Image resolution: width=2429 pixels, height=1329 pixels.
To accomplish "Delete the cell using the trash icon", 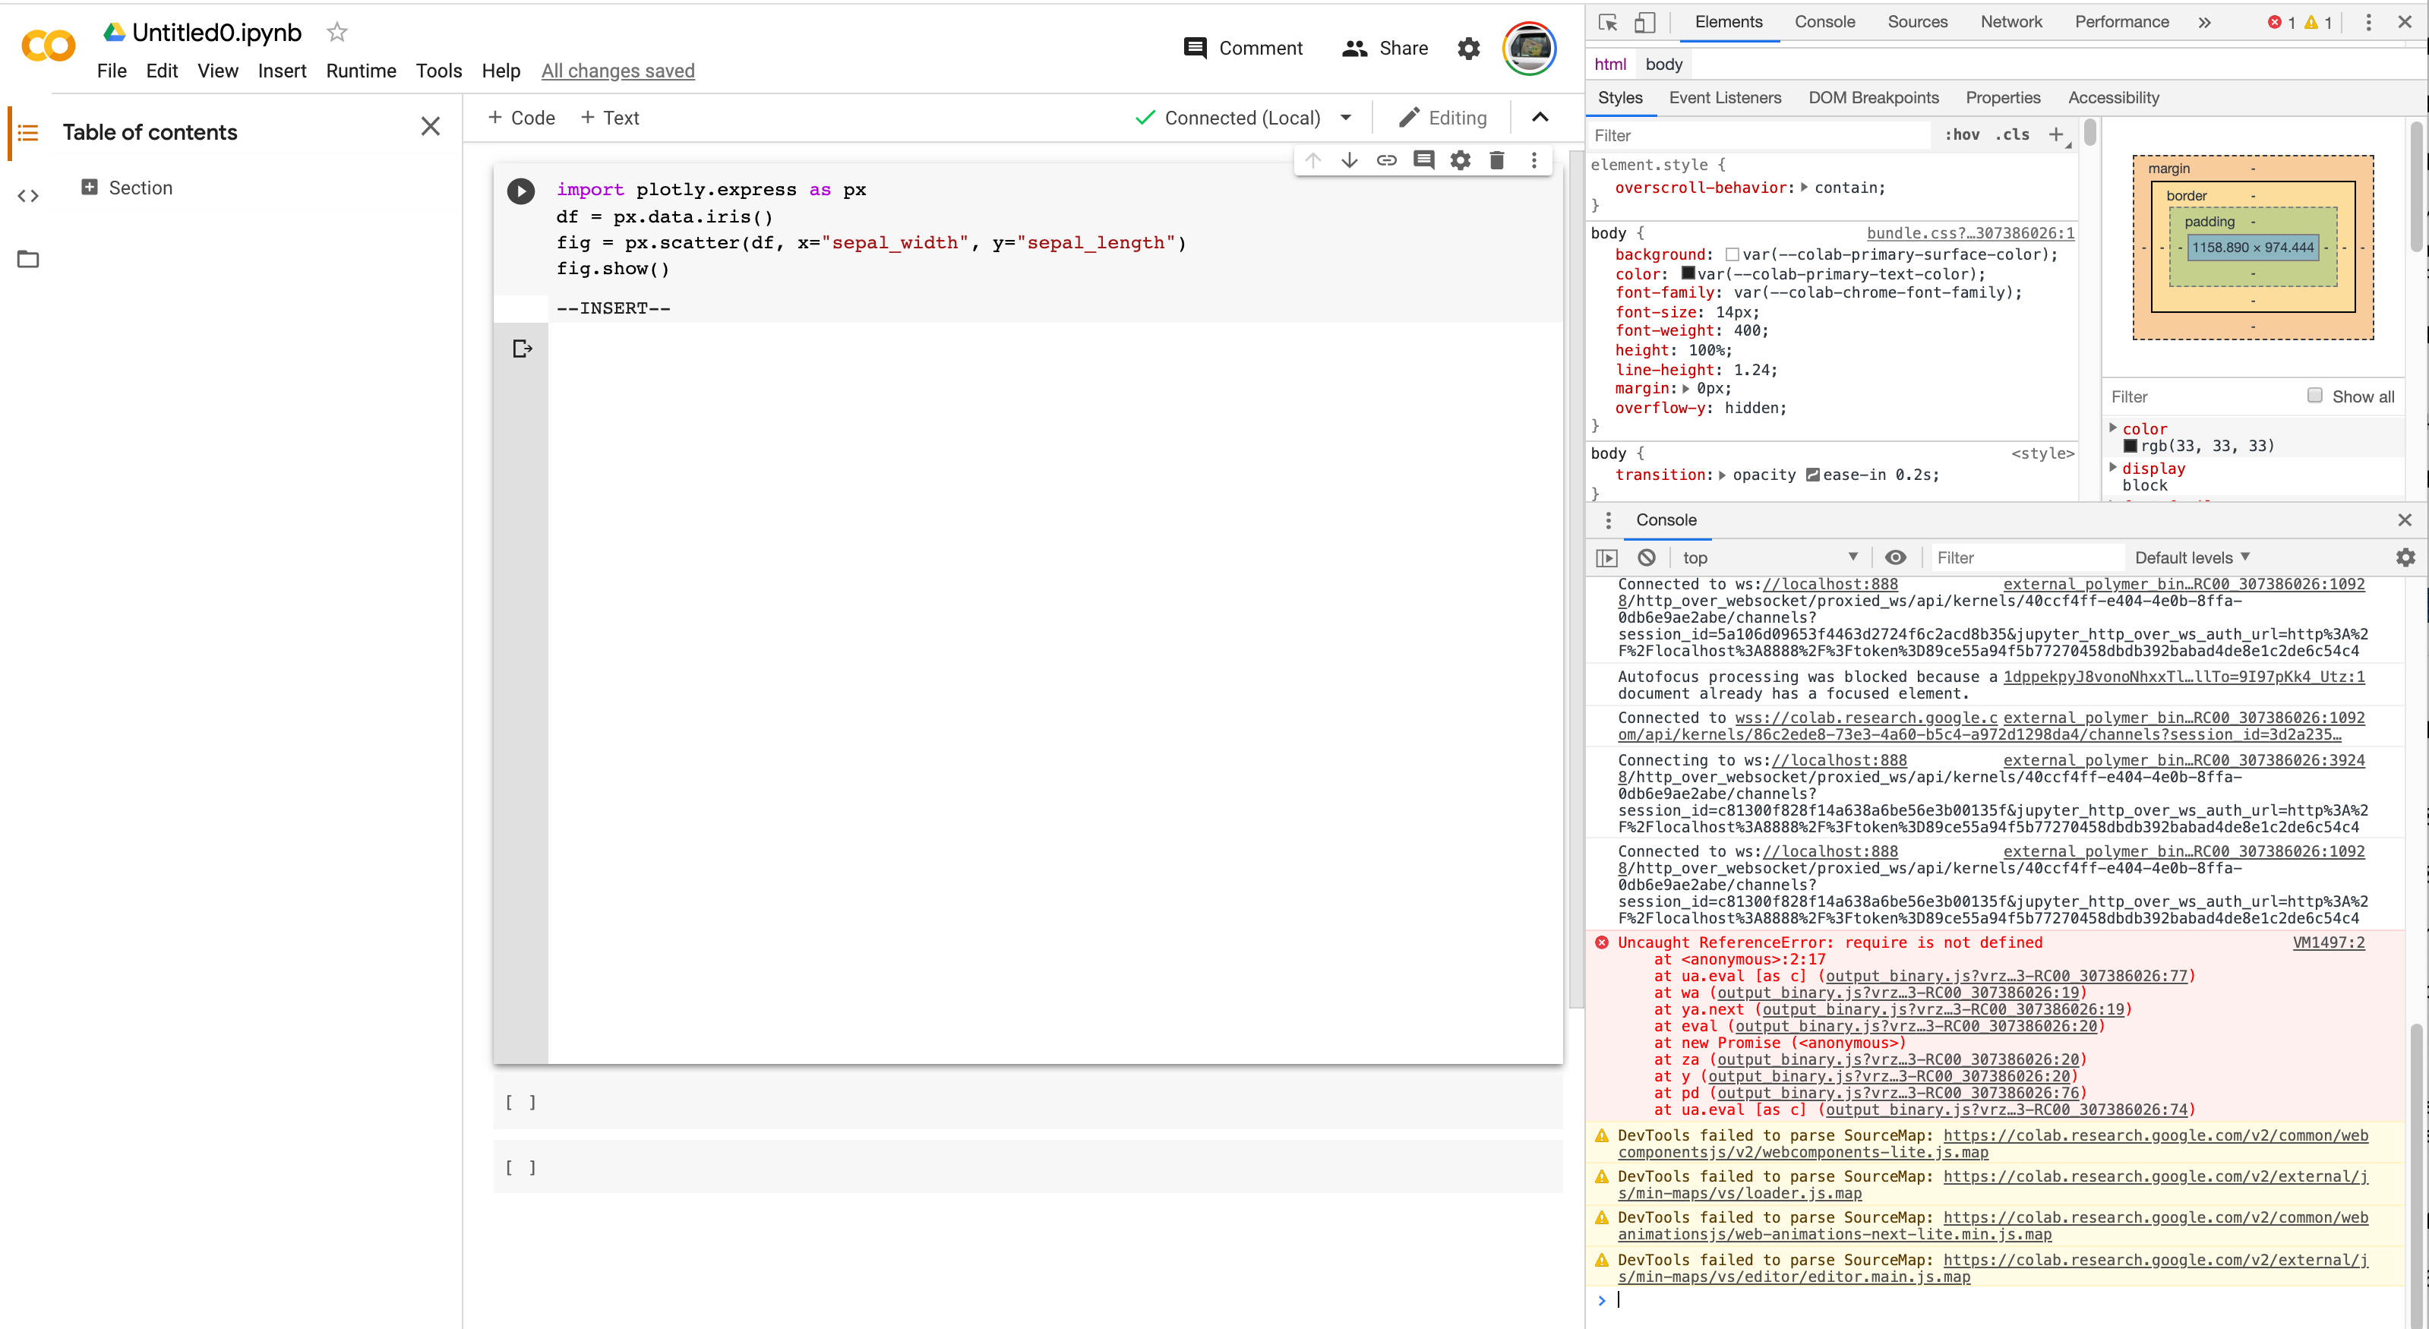I will click(x=1497, y=160).
